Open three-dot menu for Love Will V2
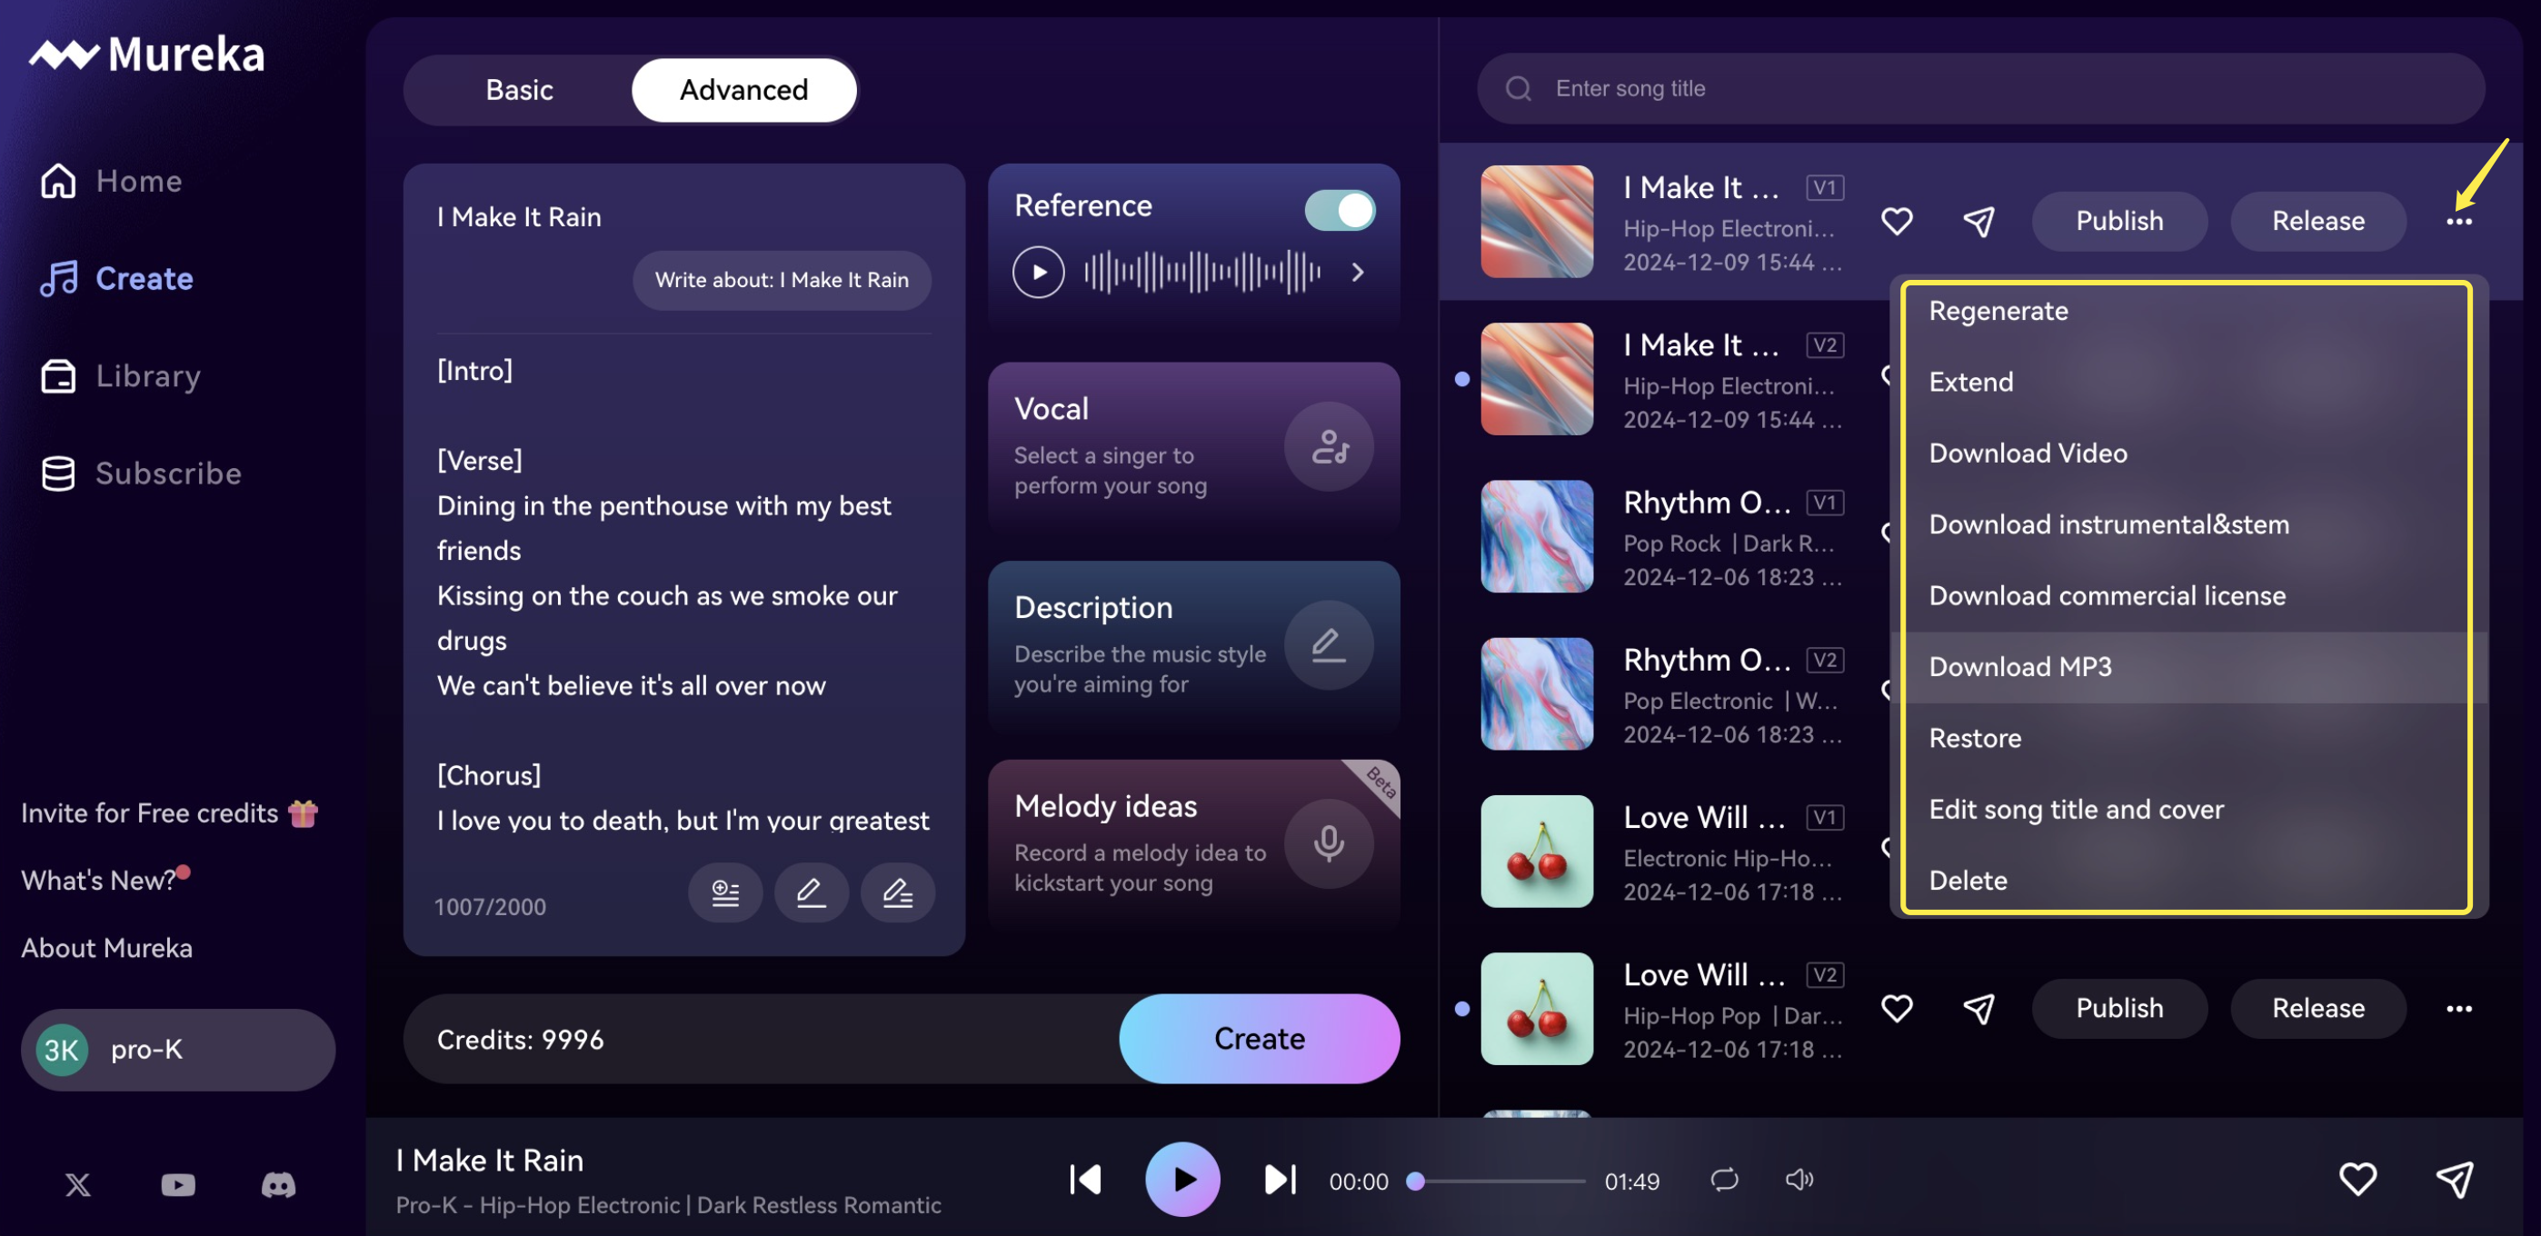Image resolution: width=2541 pixels, height=1236 pixels. 2458,1008
